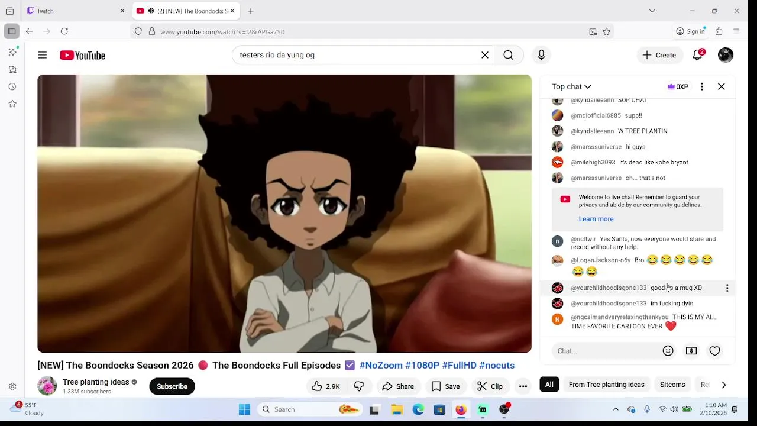This screenshot has width=757, height=426.
Task: Mute the YouTube tab audio speaker
Action: coord(151,11)
